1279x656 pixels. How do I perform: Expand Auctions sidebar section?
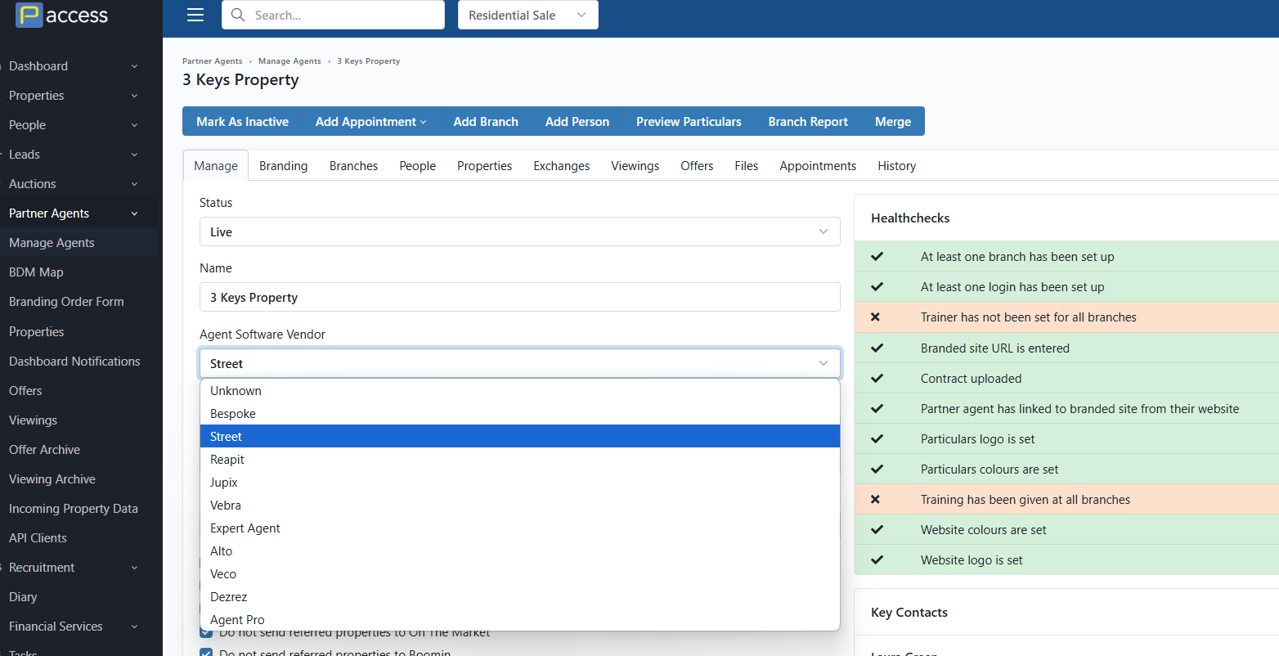[x=134, y=184]
